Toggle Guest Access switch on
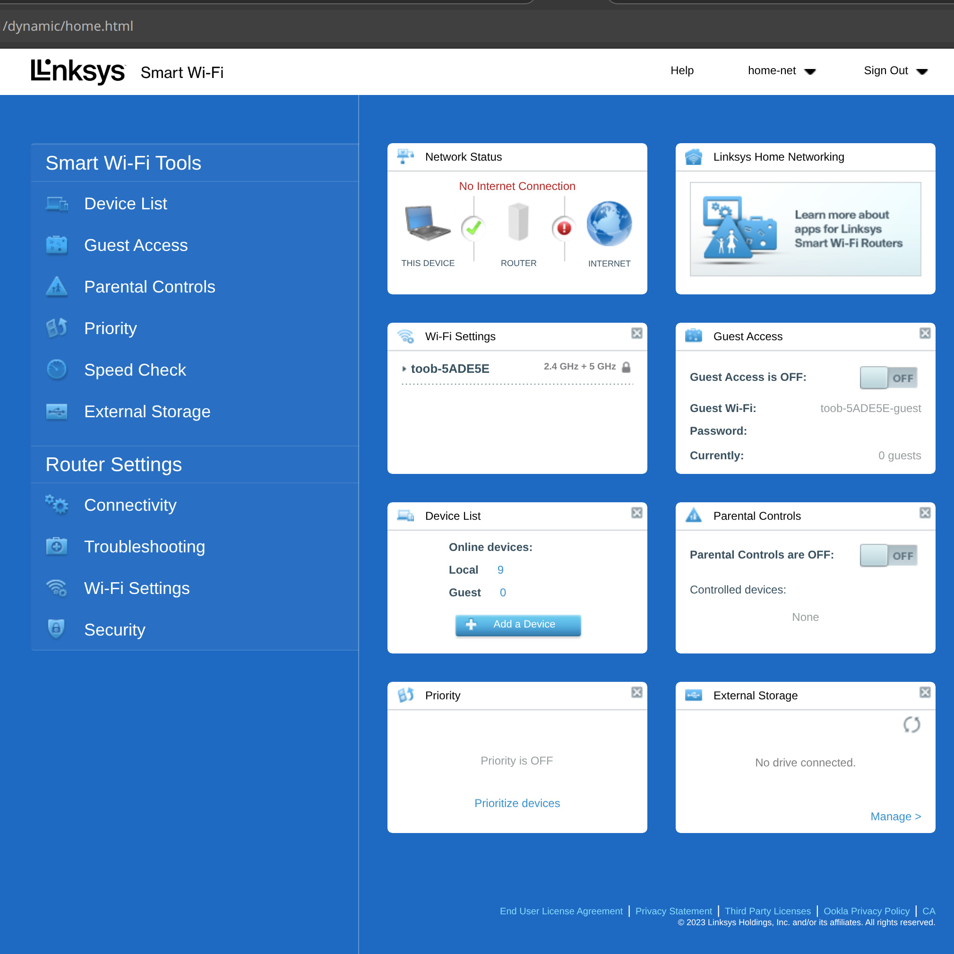The height and width of the screenshot is (954, 954). tap(888, 378)
